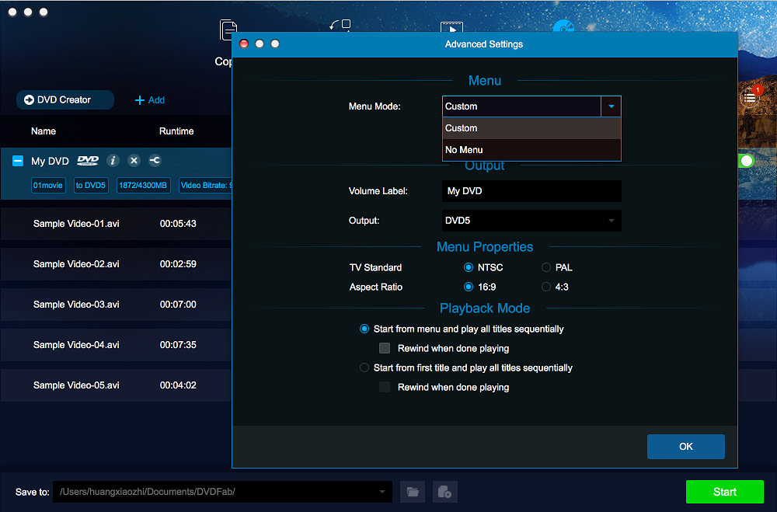
Task: Click the DVD logo icon beside My DVD
Action: [88, 161]
